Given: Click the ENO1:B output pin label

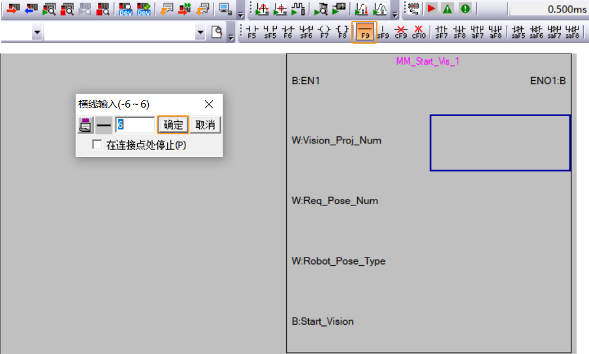Looking at the screenshot, I should tap(548, 81).
